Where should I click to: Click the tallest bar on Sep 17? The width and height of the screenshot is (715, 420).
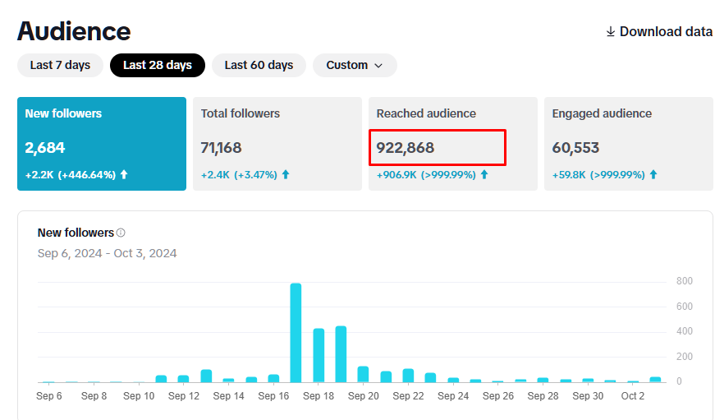pyautogui.click(x=296, y=333)
